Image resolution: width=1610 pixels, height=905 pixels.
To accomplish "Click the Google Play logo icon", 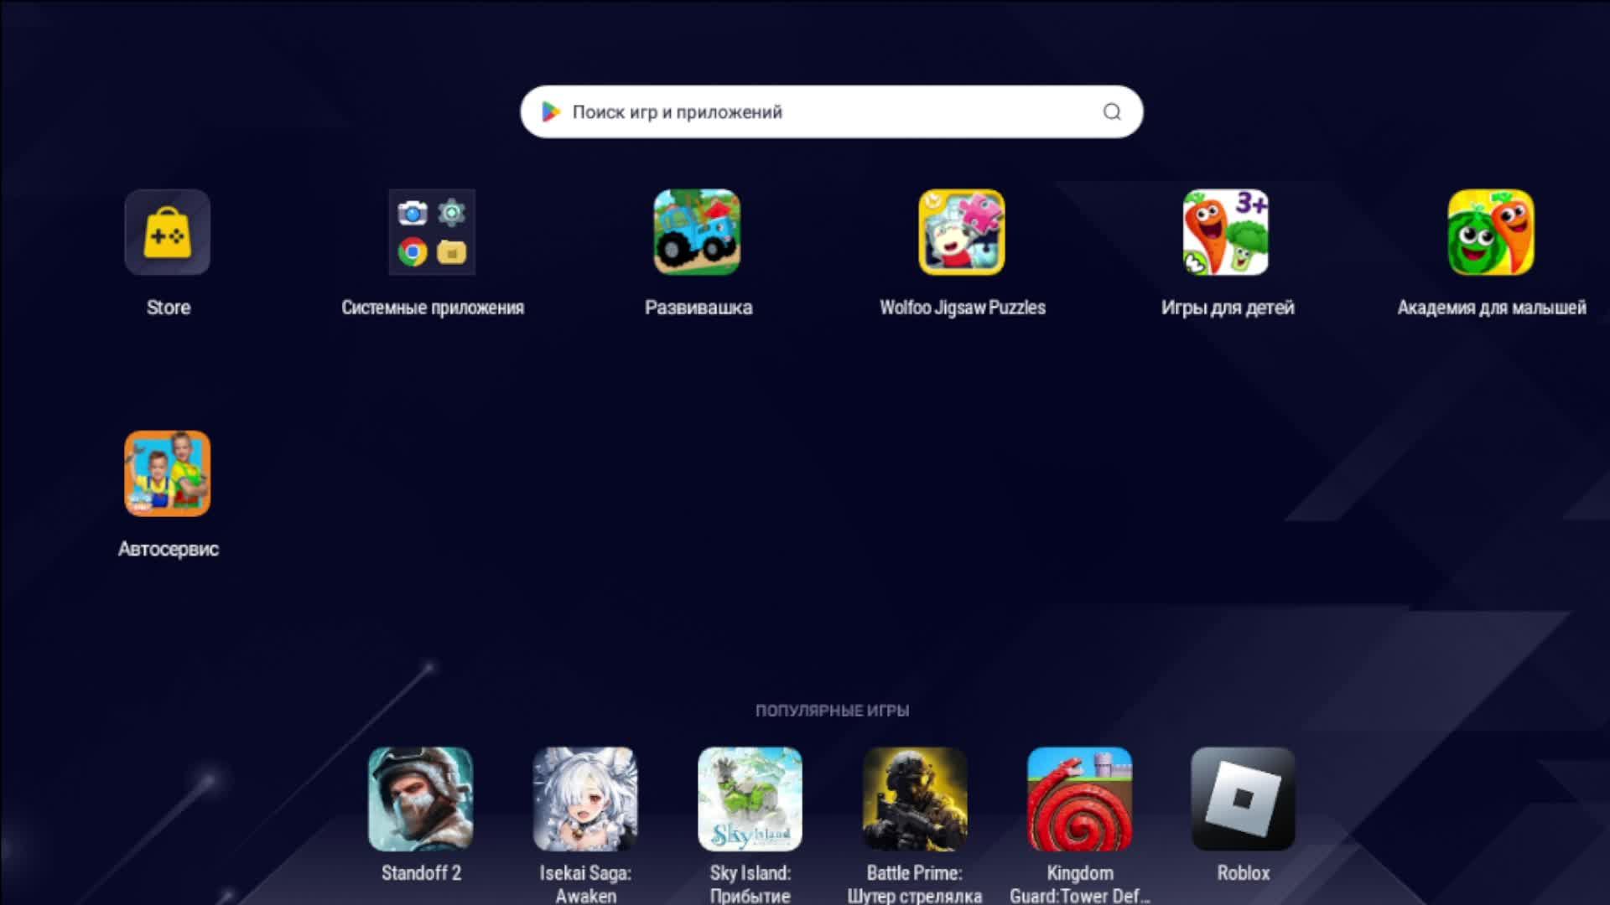I will coord(551,111).
